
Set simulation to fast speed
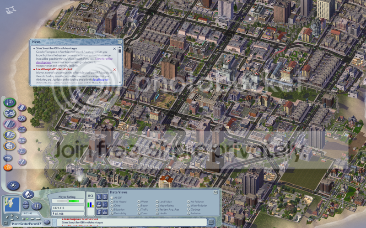pos(32,219)
